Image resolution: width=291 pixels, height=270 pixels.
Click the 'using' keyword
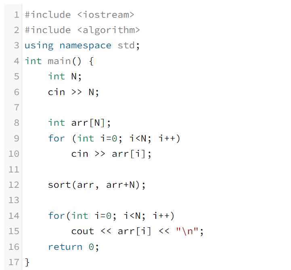click(x=39, y=46)
